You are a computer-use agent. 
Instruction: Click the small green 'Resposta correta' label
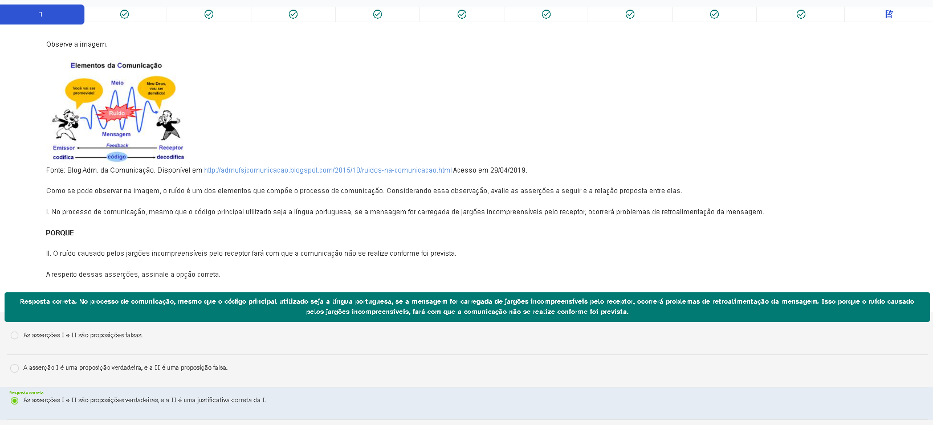(x=26, y=393)
